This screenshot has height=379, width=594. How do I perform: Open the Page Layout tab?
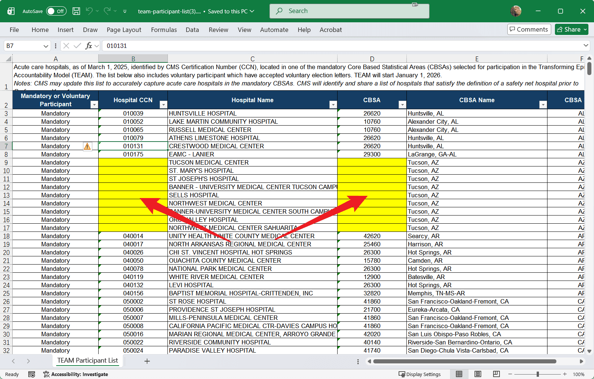pos(124,30)
